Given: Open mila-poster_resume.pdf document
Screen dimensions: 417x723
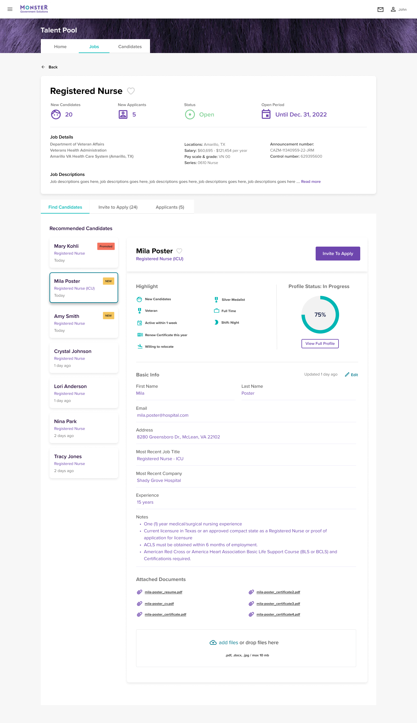Looking at the screenshot, I should (163, 592).
